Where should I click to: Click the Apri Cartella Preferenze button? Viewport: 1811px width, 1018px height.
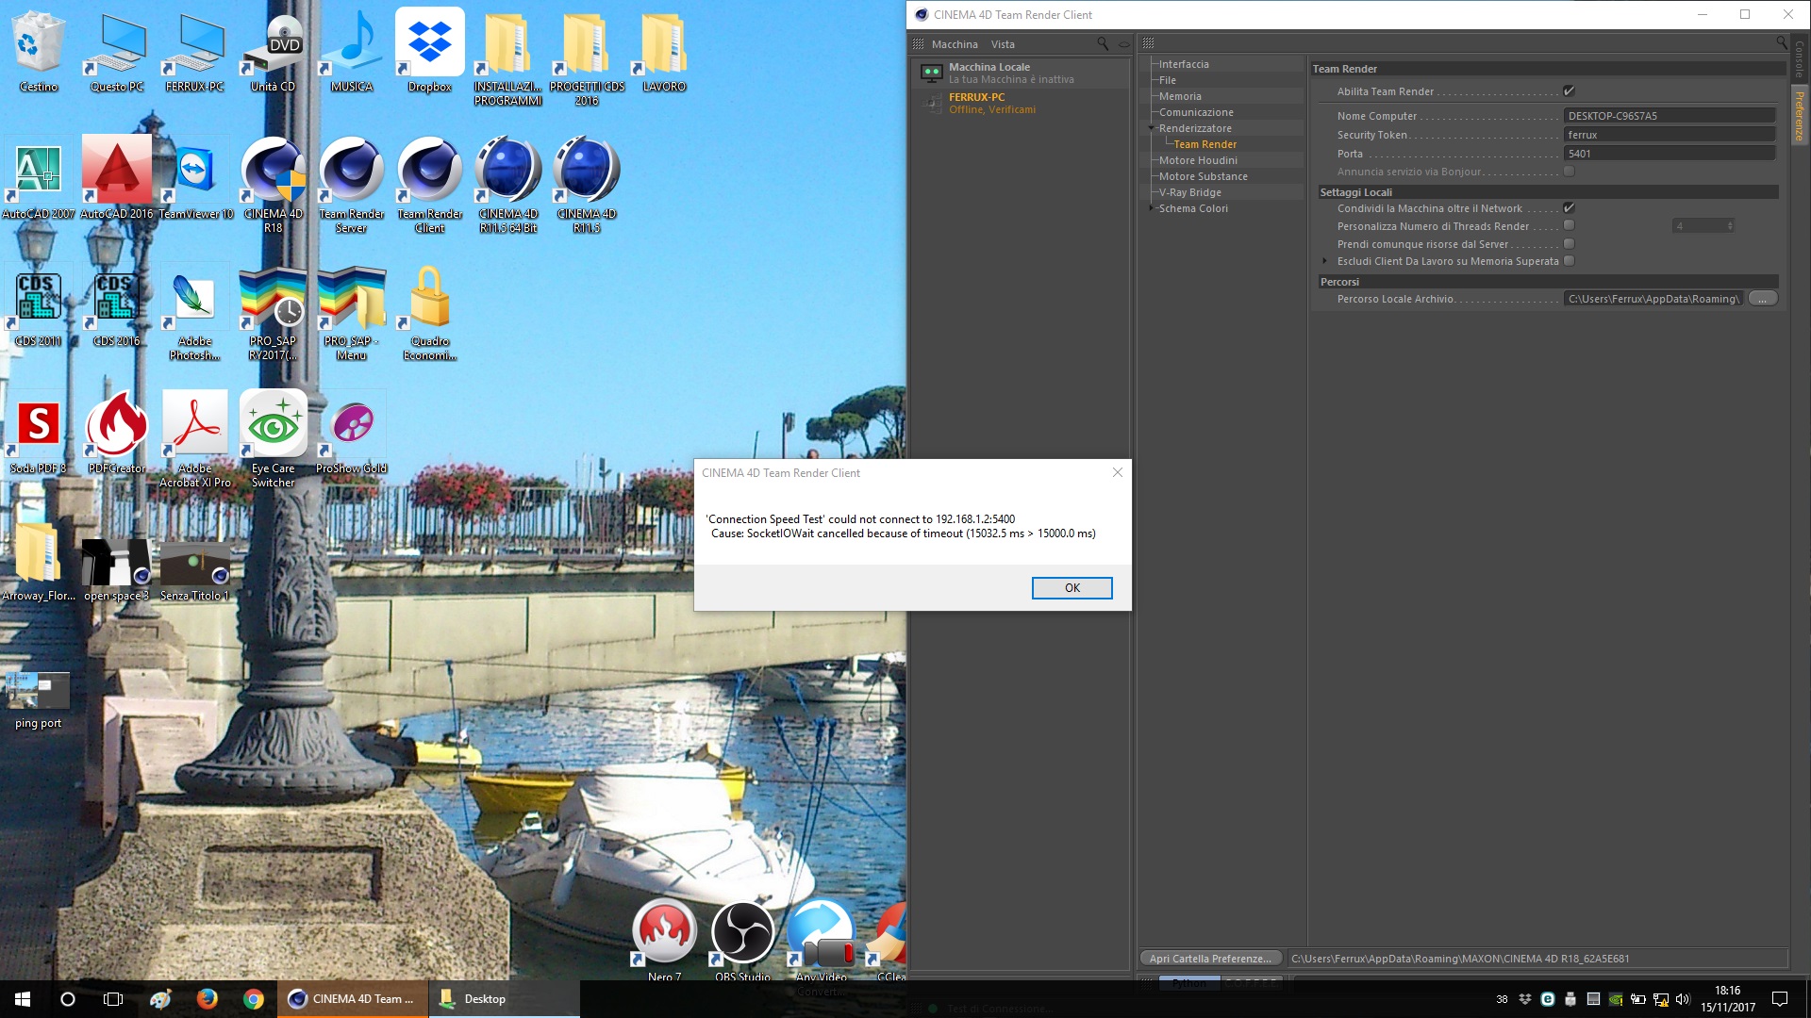coord(1209,959)
